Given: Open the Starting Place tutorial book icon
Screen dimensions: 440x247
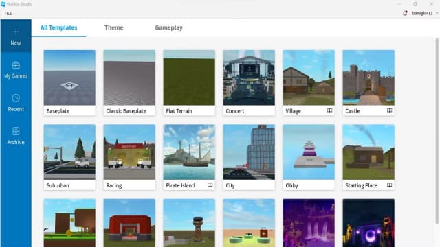Looking at the screenshot, I should pos(390,185).
